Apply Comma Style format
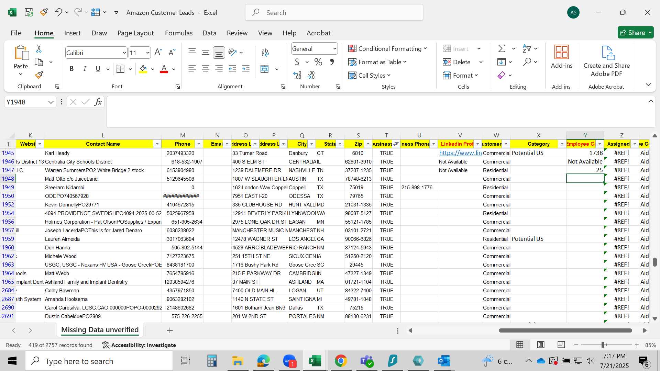The image size is (660, 371). coord(332,62)
